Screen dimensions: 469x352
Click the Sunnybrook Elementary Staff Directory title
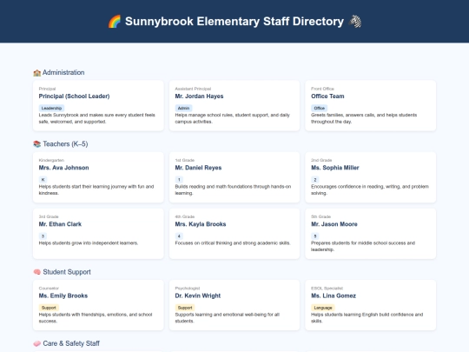pyautogui.click(x=234, y=22)
